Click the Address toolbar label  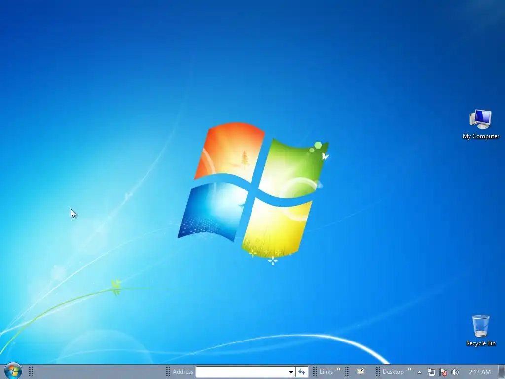click(182, 372)
